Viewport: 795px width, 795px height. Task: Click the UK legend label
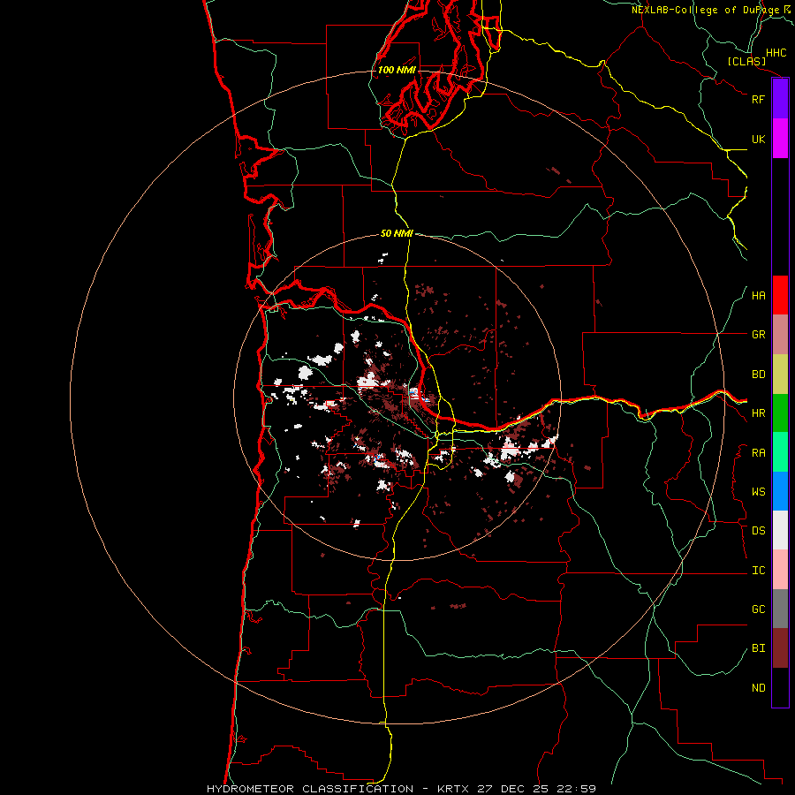click(x=758, y=139)
